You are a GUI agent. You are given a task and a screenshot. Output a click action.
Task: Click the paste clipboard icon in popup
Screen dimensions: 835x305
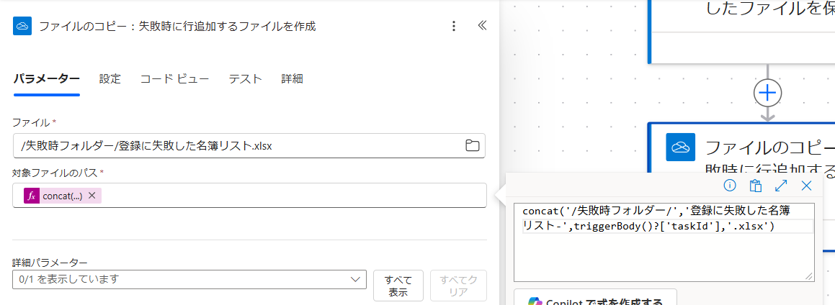755,186
